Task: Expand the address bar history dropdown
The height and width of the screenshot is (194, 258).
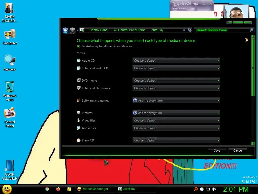Action: tap(184, 30)
